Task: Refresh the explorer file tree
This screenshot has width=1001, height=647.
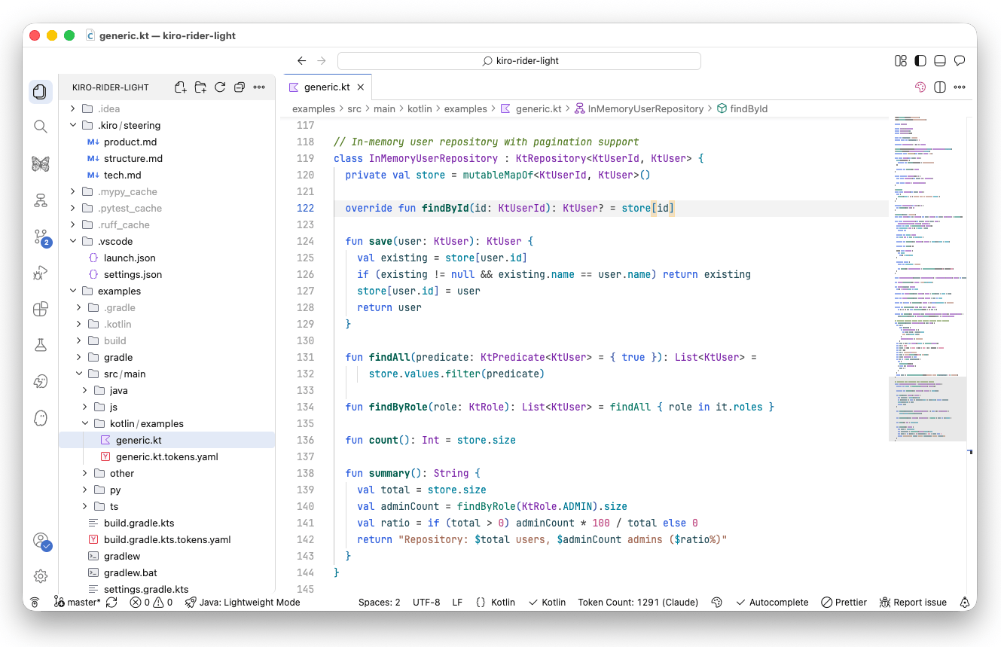Action: [220, 87]
